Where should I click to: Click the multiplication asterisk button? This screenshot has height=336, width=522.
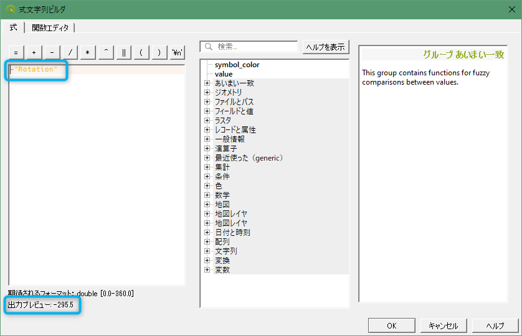coord(88,53)
